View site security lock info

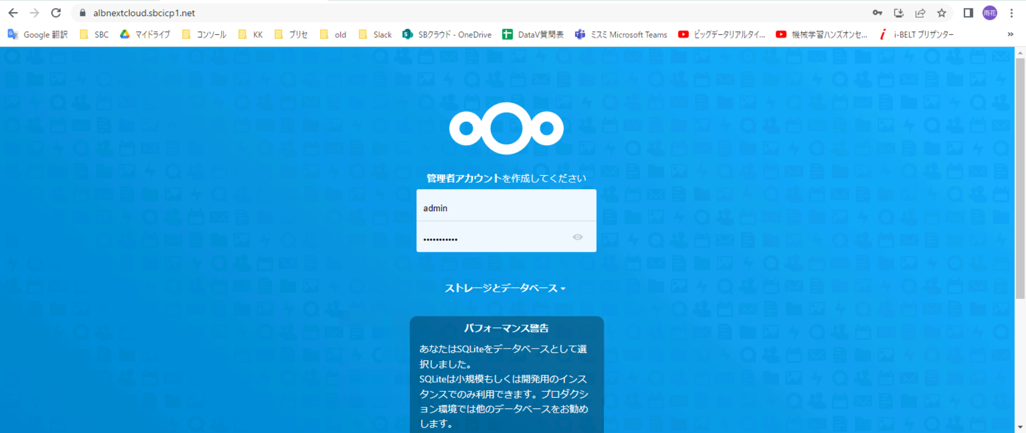tap(82, 13)
